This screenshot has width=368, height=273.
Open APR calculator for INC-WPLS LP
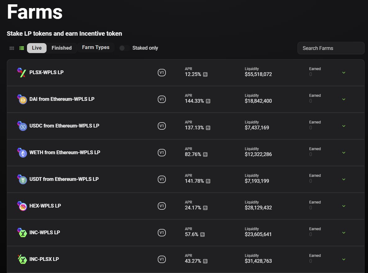click(x=202, y=235)
